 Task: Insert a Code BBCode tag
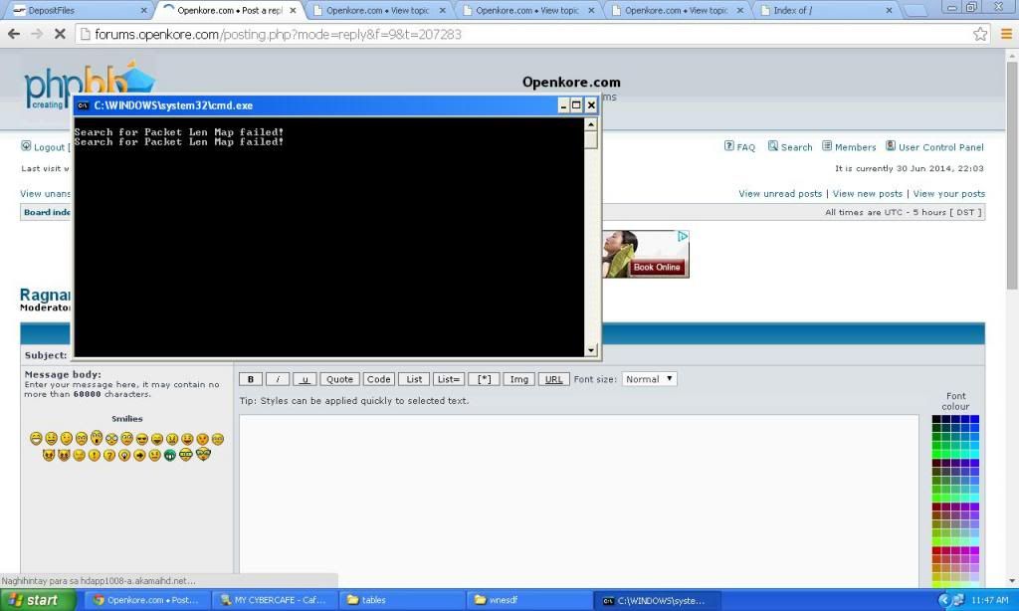(378, 379)
